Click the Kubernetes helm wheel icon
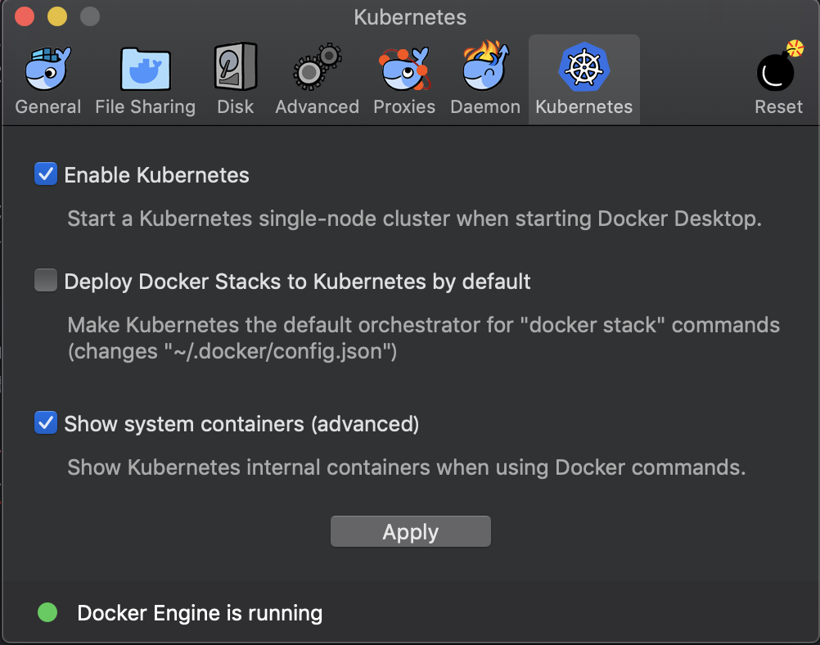This screenshot has height=645, width=820. click(x=583, y=69)
